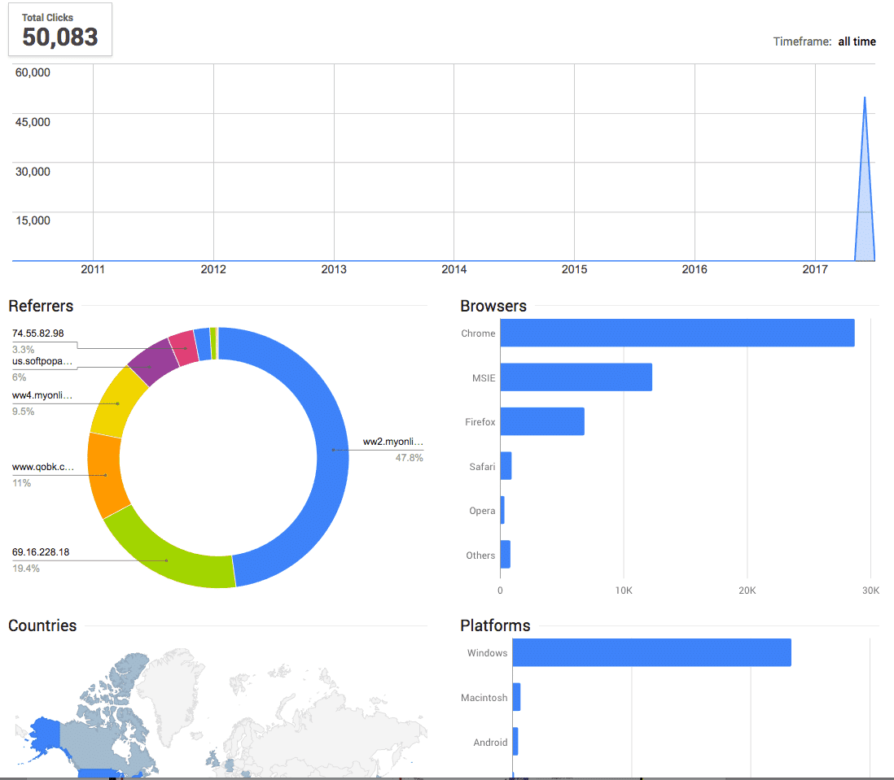Click Greenland on the Countries map
The width and height of the screenshot is (894, 780).
coord(170,689)
